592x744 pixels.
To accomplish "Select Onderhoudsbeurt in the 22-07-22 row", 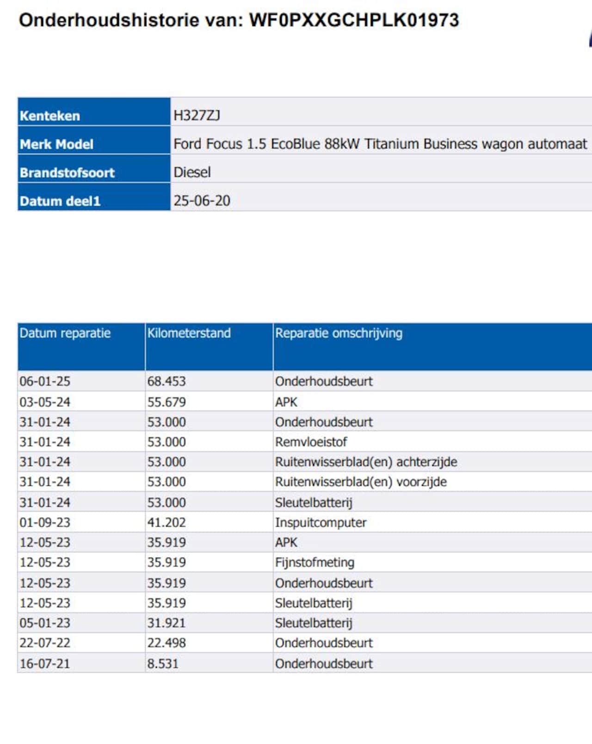I will (324, 643).
